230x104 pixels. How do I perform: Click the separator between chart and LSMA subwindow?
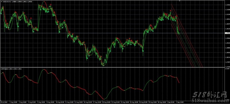112,67
